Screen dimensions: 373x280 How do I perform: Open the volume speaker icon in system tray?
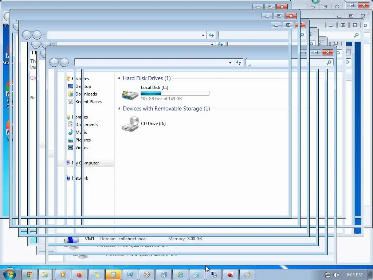pyautogui.click(x=336, y=275)
